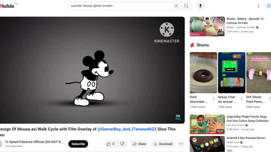
Task: Click the 142 subscribers text
Action: [14, 146]
